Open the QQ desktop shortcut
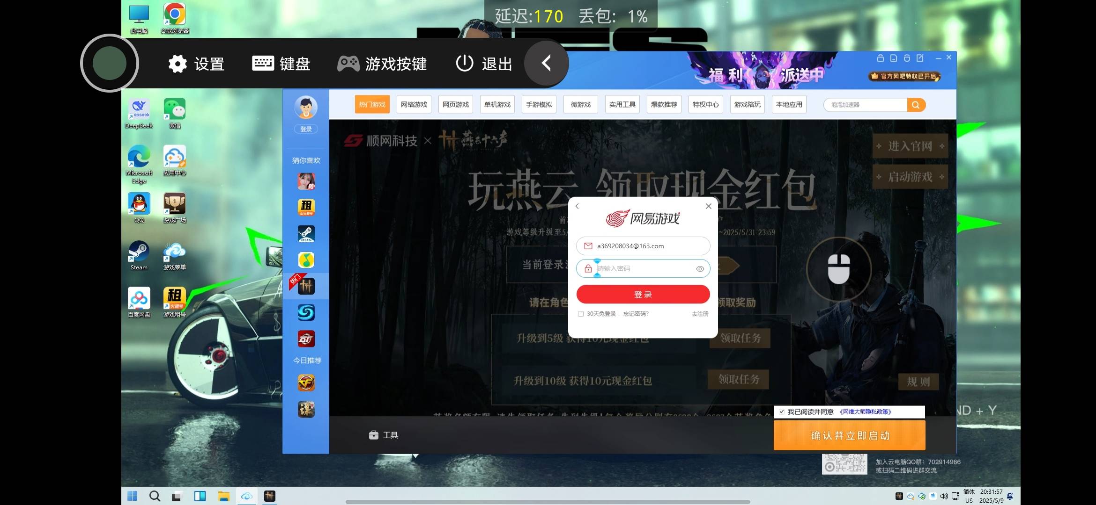Viewport: 1096px width, 505px height. (139, 208)
